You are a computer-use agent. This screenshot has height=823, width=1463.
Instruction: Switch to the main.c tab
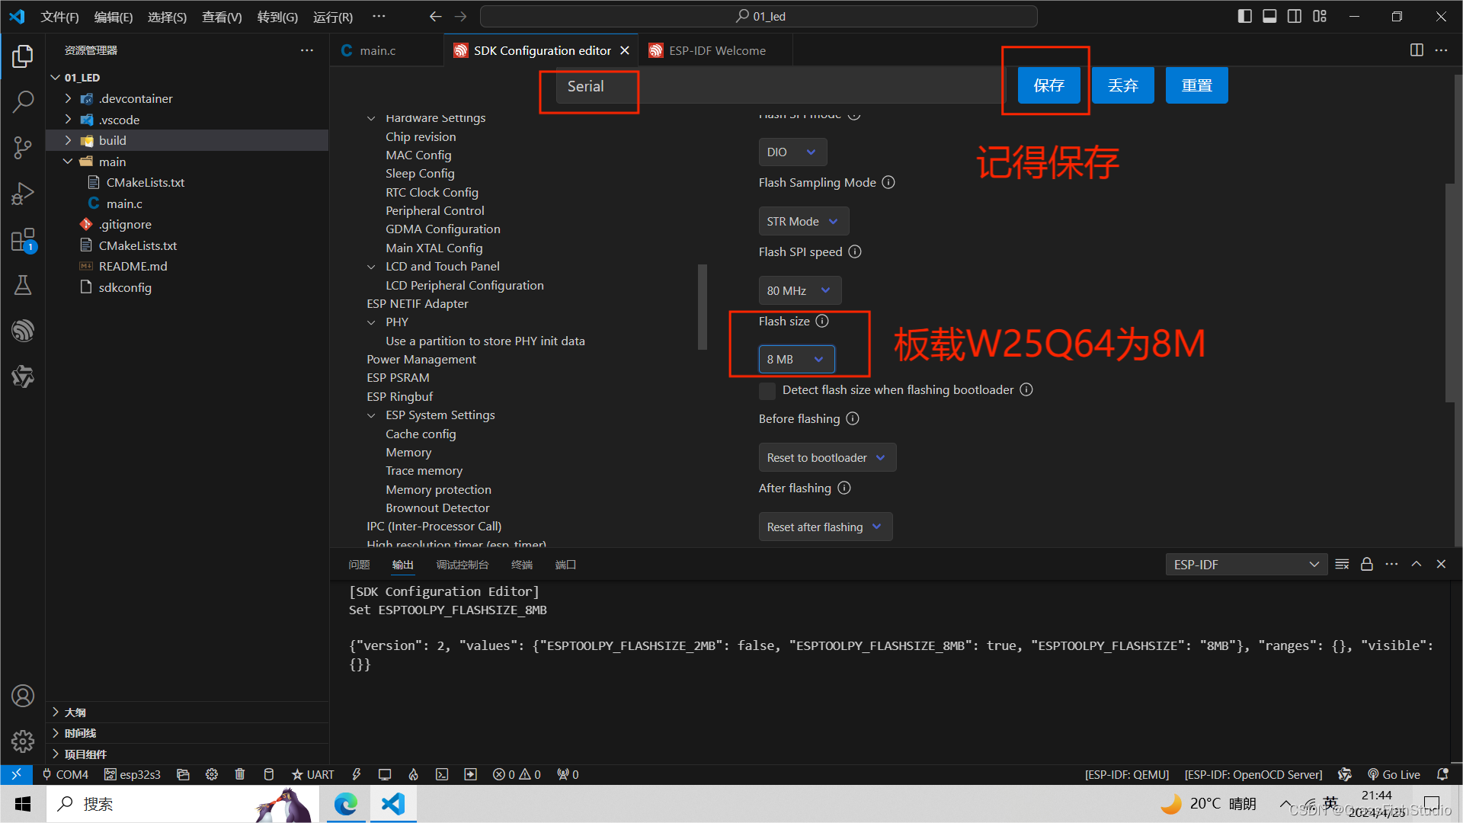[377, 50]
